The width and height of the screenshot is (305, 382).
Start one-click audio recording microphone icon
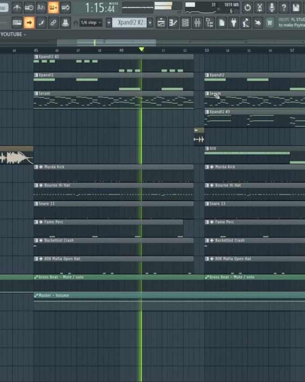coord(272,8)
